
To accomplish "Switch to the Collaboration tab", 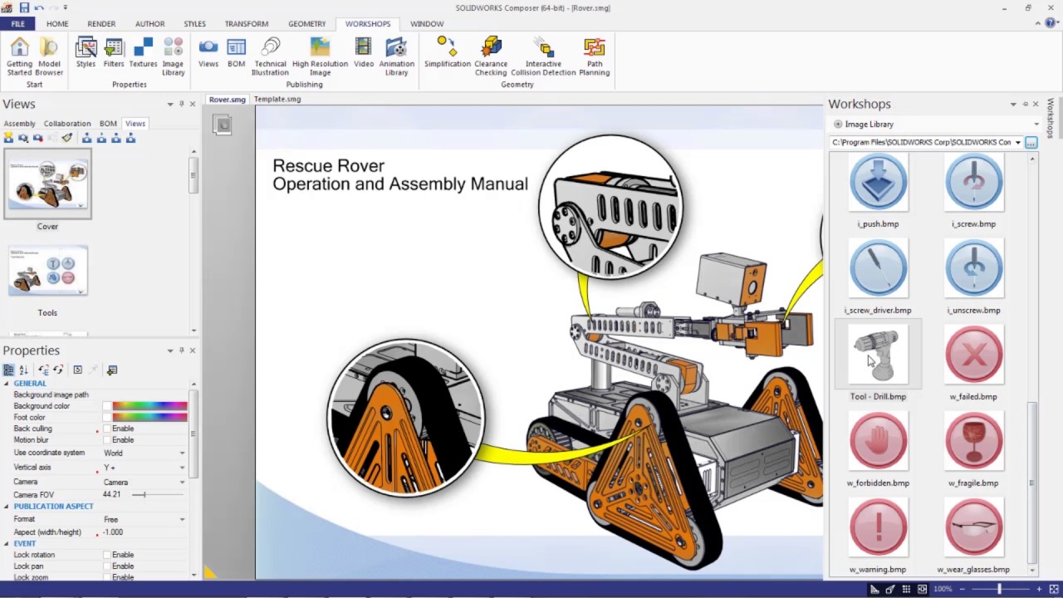I will (67, 124).
